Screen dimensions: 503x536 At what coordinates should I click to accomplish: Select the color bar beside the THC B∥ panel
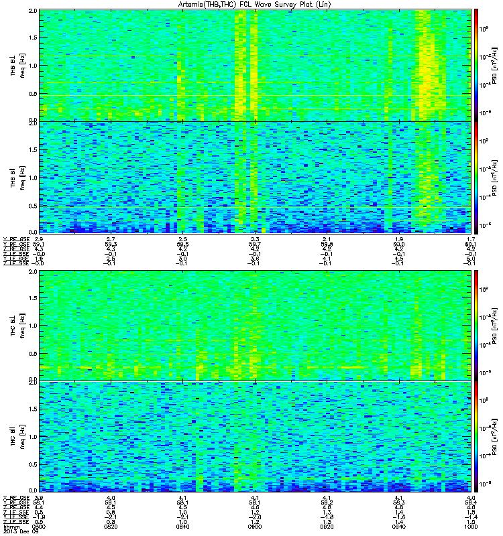click(476, 437)
